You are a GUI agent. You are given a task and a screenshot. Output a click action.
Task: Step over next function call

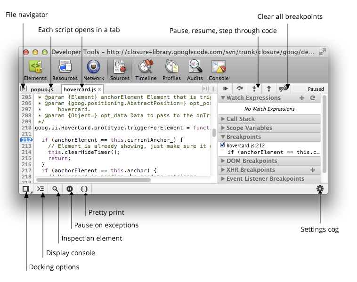240,89
